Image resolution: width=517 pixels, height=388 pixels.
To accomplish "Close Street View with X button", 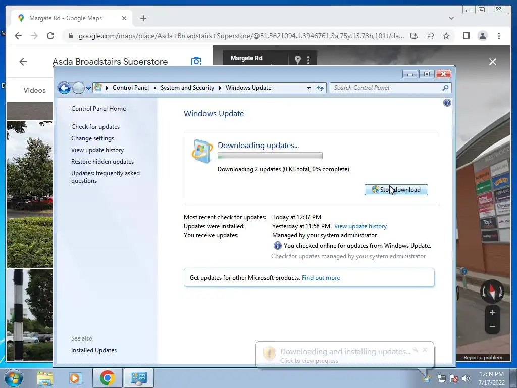I will (x=493, y=62).
